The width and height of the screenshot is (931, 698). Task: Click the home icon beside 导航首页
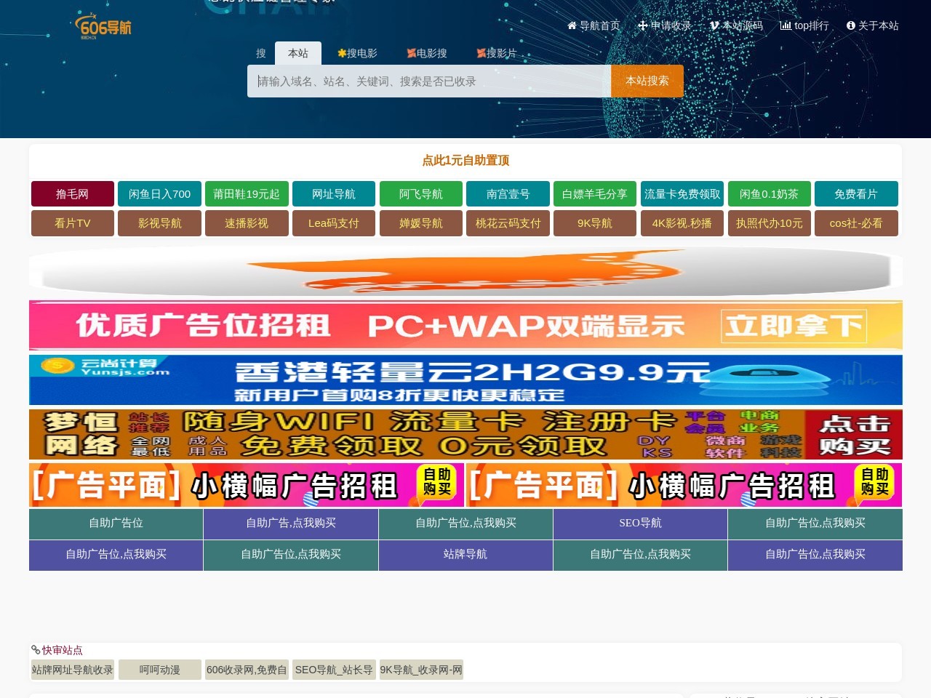click(x=572, y=25)
